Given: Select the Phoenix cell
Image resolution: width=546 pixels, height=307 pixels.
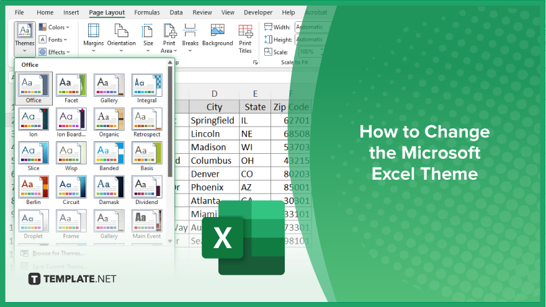Looking at the screenshot, I should (x=214, y=187).
